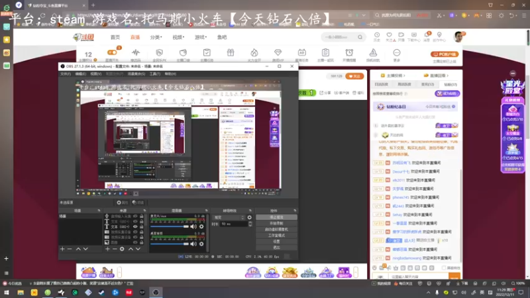
Task: Toggle the live broadcast switch in Douyu toolbar
Action: [x=112, y=52]
